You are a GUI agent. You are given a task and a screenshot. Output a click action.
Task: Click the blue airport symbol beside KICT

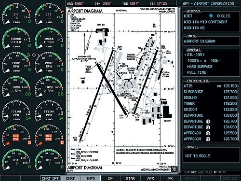tap(211, 16)
